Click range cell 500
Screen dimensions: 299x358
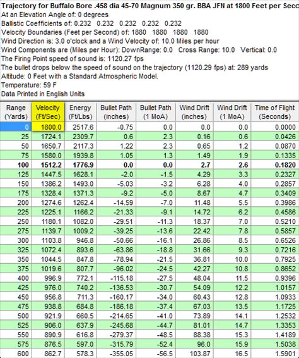[16, 316]
